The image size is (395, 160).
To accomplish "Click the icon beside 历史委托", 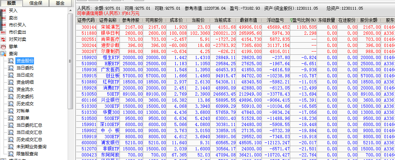I will pyautogui.click(x=11, y=97).
